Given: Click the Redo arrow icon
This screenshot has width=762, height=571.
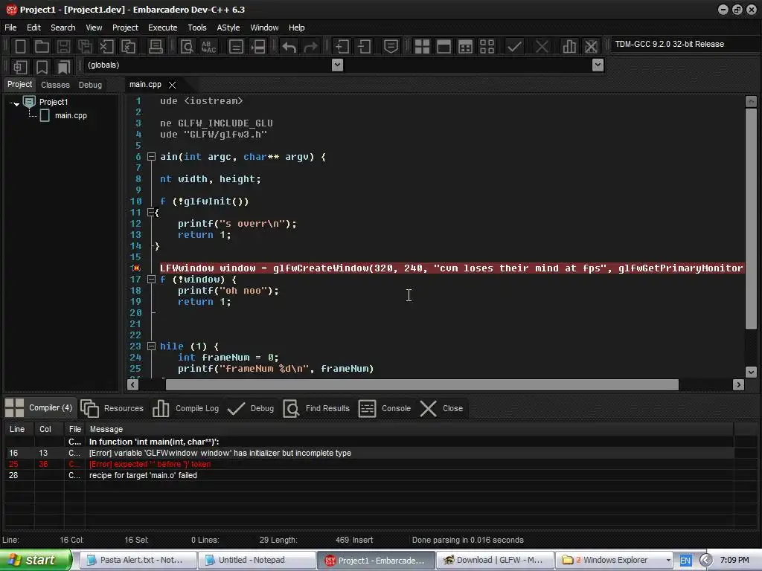Looking at the screenshot, I should pyautogui.click(x=310, y=47).
